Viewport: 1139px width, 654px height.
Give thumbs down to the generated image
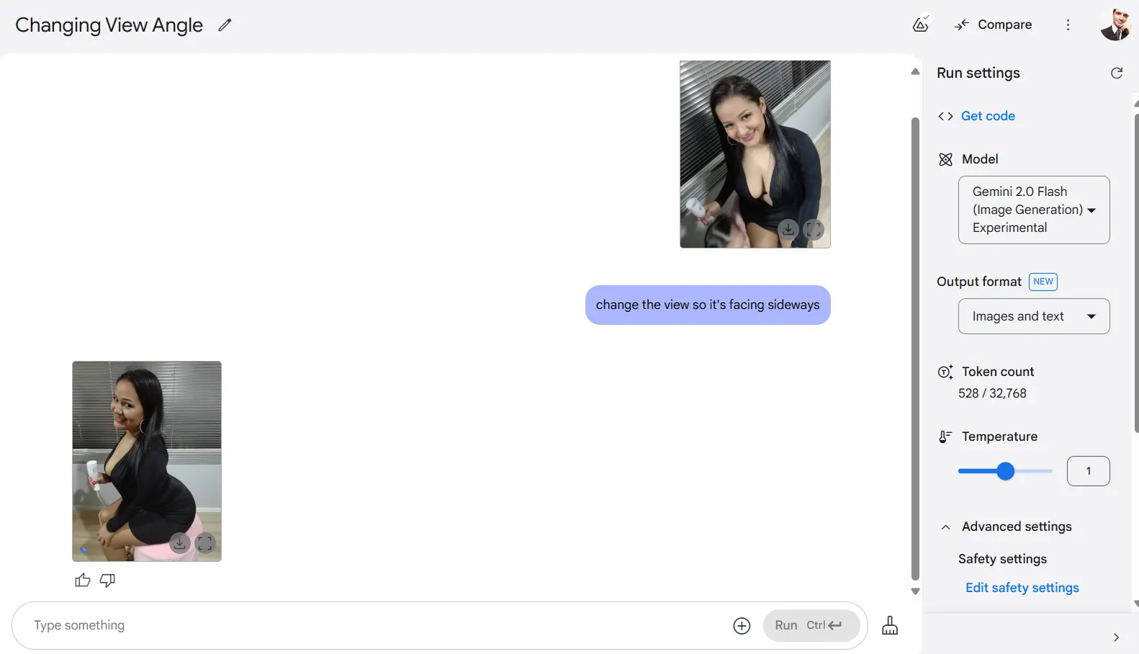pos(107,581)
